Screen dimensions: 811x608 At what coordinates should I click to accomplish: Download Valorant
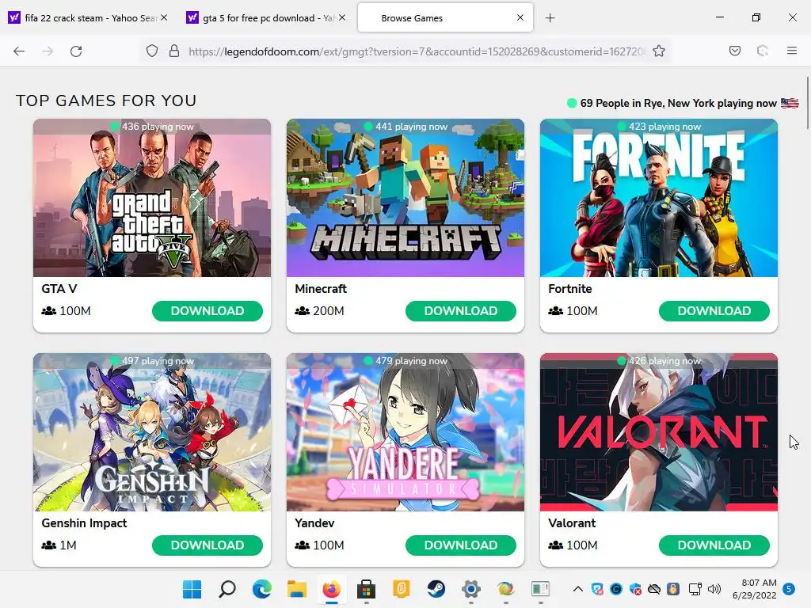click(x=714, y=545)
